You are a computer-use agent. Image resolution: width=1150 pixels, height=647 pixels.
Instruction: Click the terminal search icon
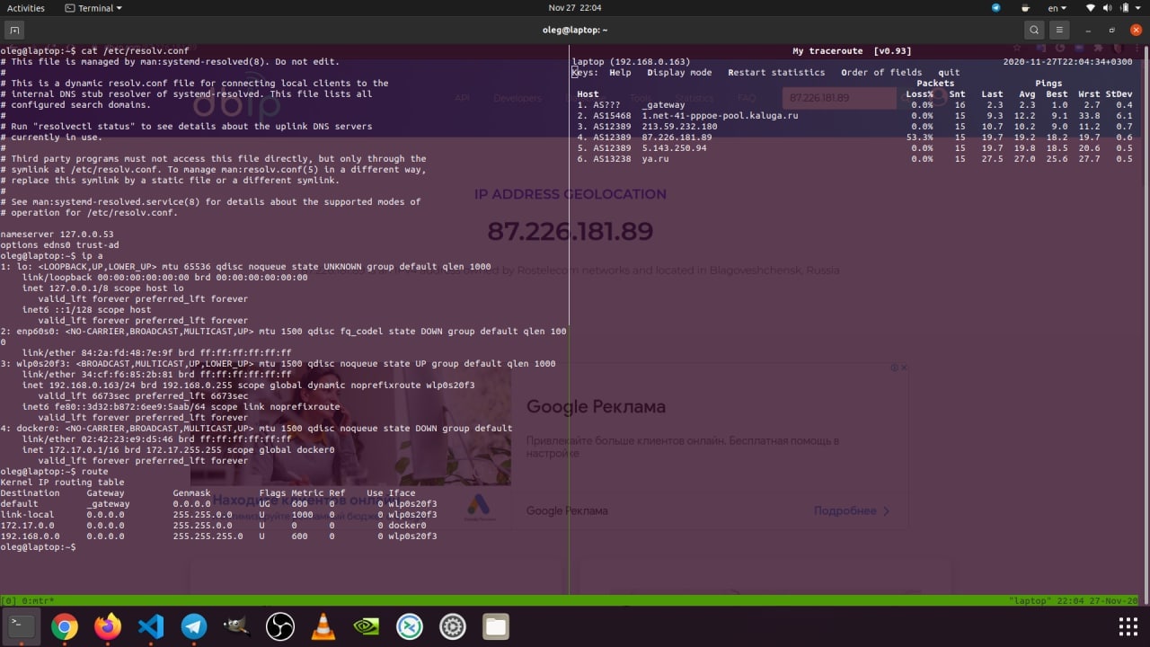pos(1034,30)
